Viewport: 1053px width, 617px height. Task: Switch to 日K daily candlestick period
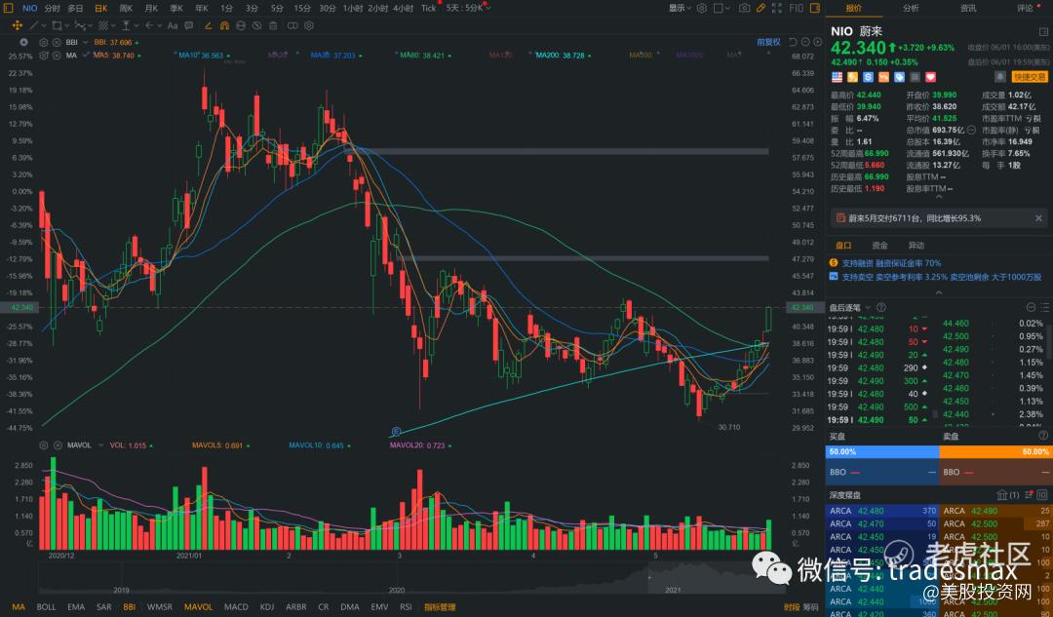101,8
